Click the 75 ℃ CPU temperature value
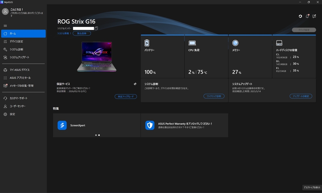 (202, 72)
